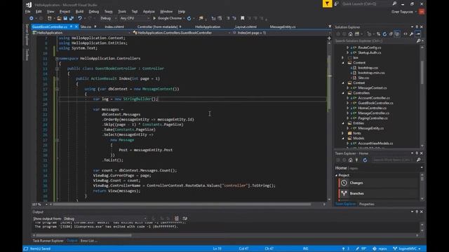Click the Save All toolbar icon

point(72,18)
